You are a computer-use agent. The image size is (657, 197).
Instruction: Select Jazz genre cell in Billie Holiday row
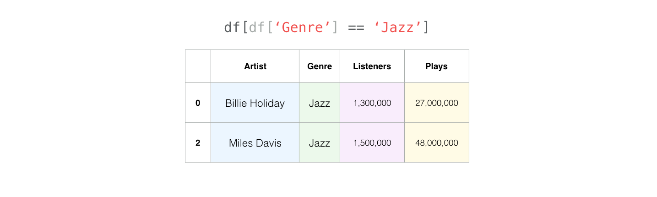point(320,103)
